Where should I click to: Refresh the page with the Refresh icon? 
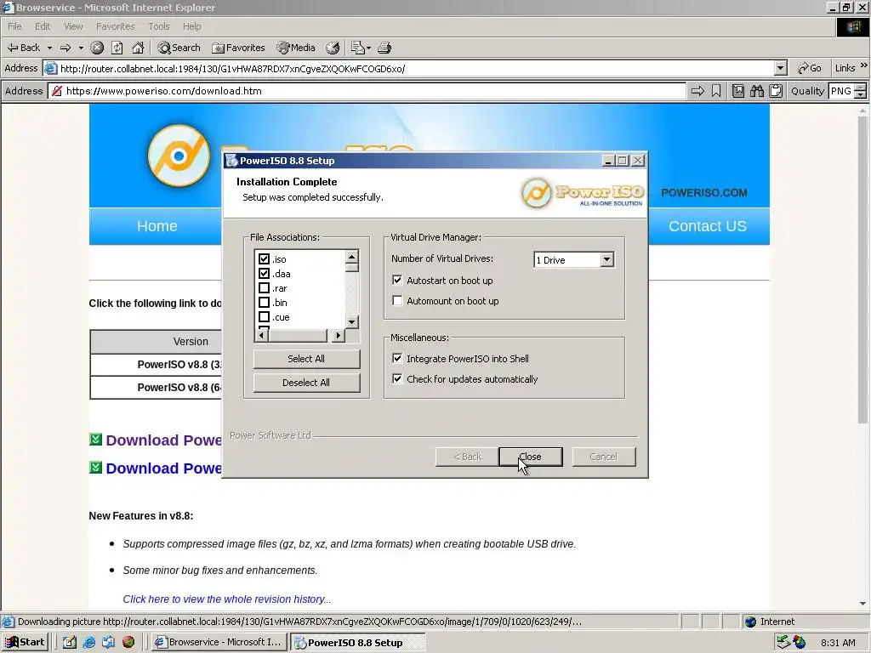pos(117,48)
